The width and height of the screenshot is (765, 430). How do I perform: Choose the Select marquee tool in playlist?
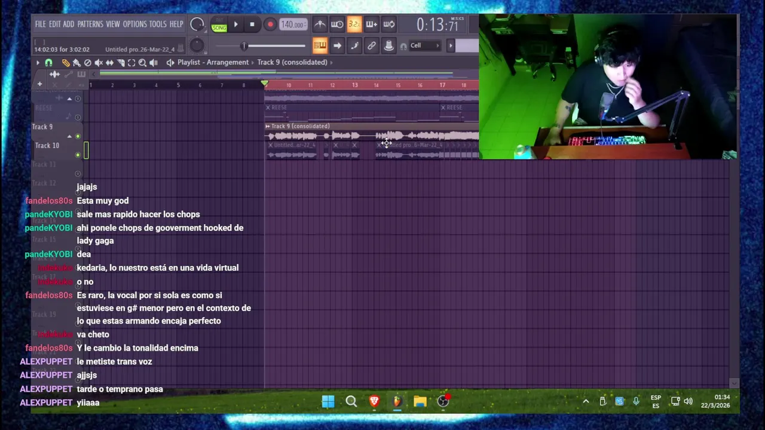point(131,62)
